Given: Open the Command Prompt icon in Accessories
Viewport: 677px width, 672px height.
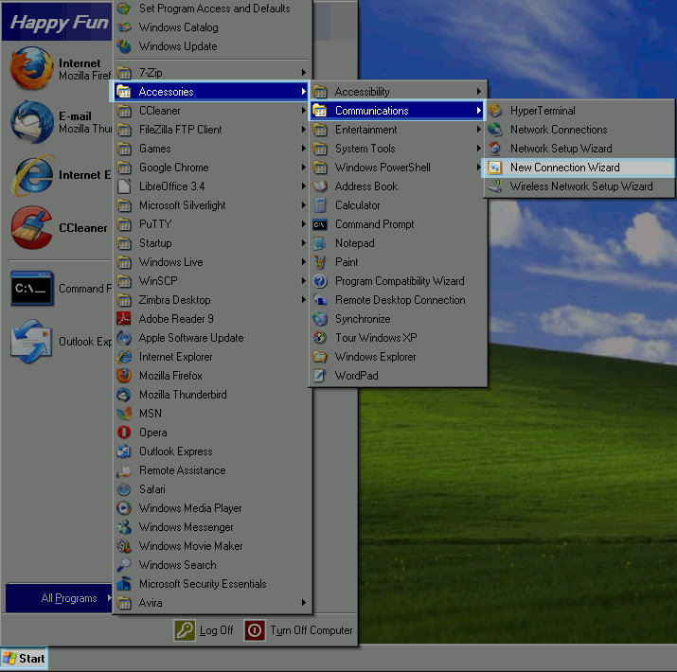Looking at the screenshot, I should [x=319, y=224].
